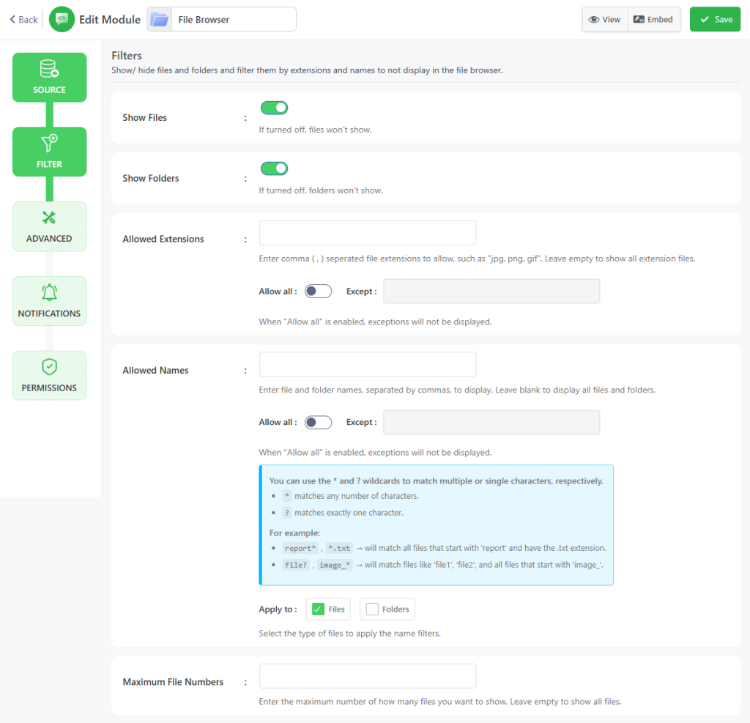
Task: Click the Embed button
Action: coord(653,20)
